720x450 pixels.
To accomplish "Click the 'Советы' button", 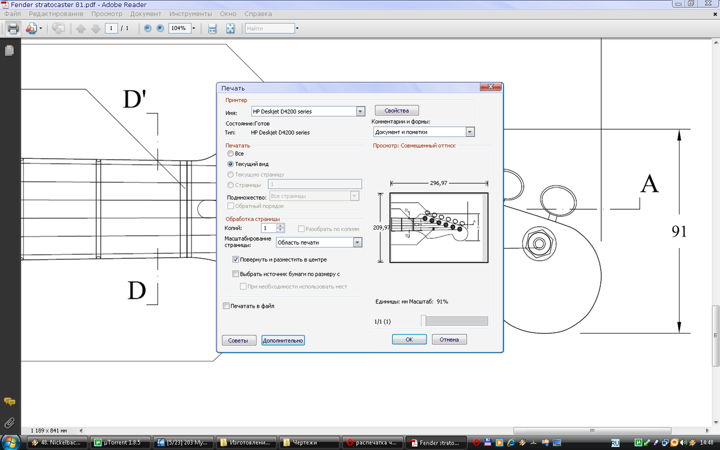I will (x=239, y=340).
